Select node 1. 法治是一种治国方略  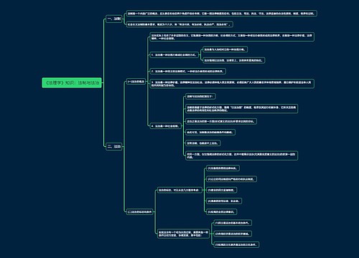174,55
